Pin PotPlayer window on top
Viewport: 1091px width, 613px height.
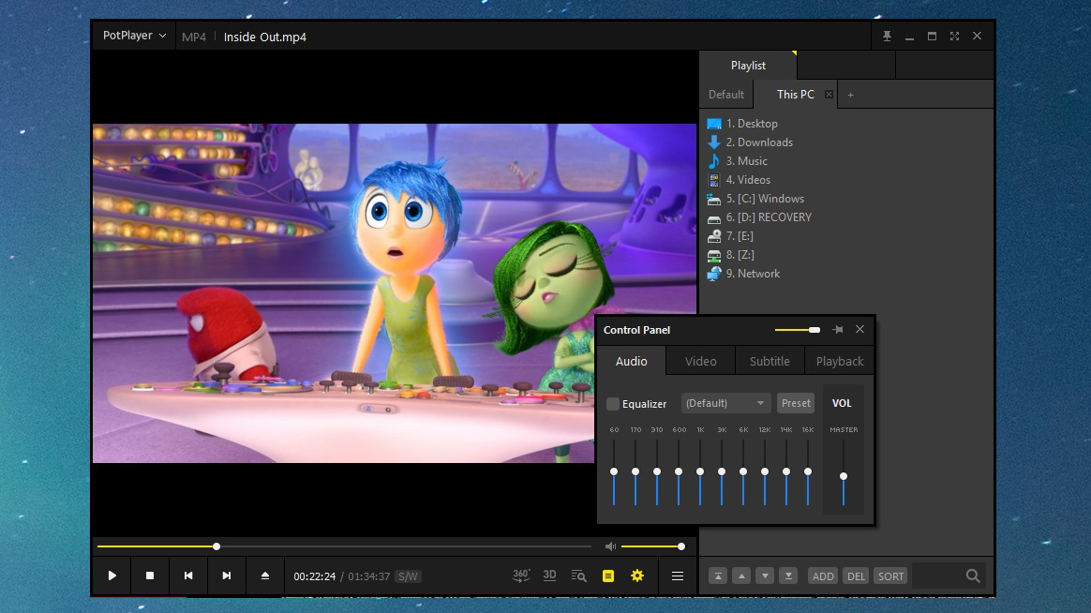point(887,37)
